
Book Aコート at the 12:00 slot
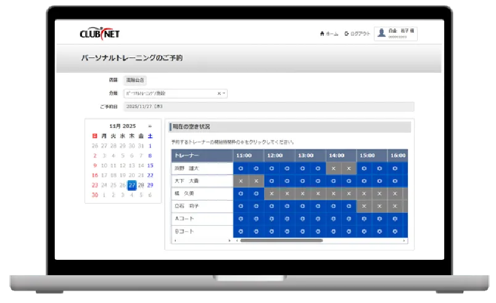271,219
